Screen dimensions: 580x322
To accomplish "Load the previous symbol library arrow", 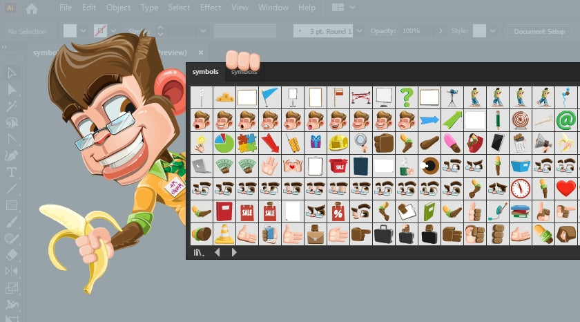I will point(217,252).
